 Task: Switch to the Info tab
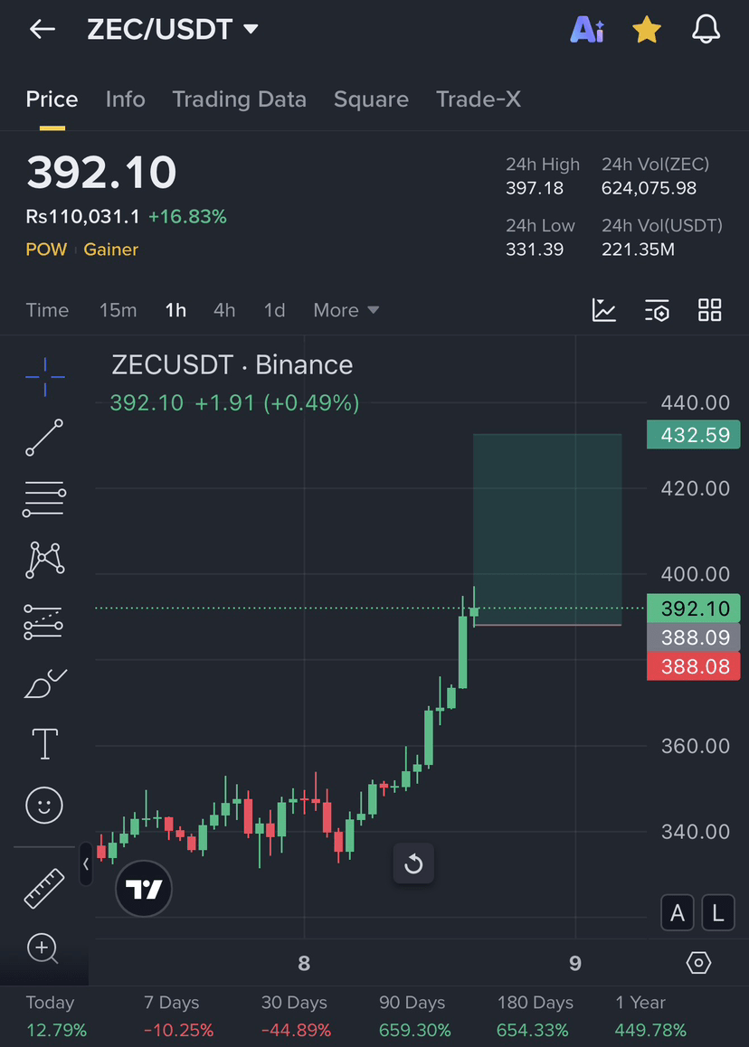pyautogui.click(x=125, y=99)
